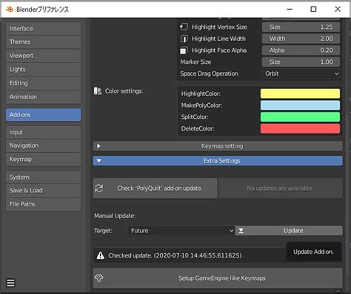Pick the light blue MakePolyColor swatch

click(x=300, y=105)
